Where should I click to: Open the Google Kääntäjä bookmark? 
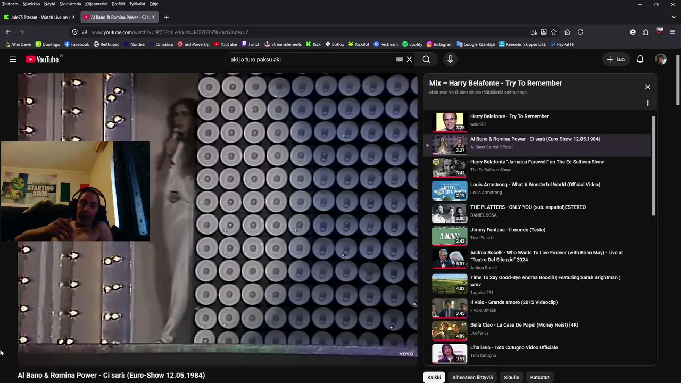click(x=476, y=44)
